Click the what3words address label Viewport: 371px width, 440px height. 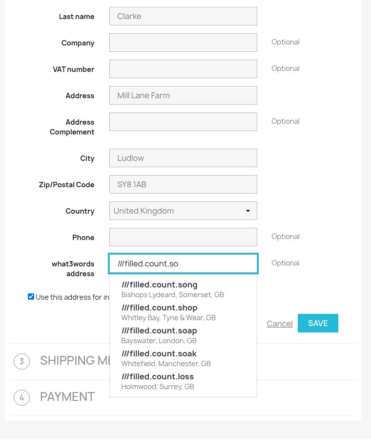[73, 269]
